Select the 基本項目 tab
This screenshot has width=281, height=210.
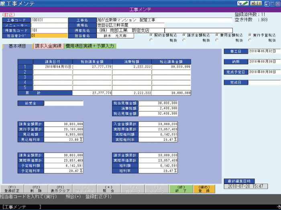[x=17, y=46]
